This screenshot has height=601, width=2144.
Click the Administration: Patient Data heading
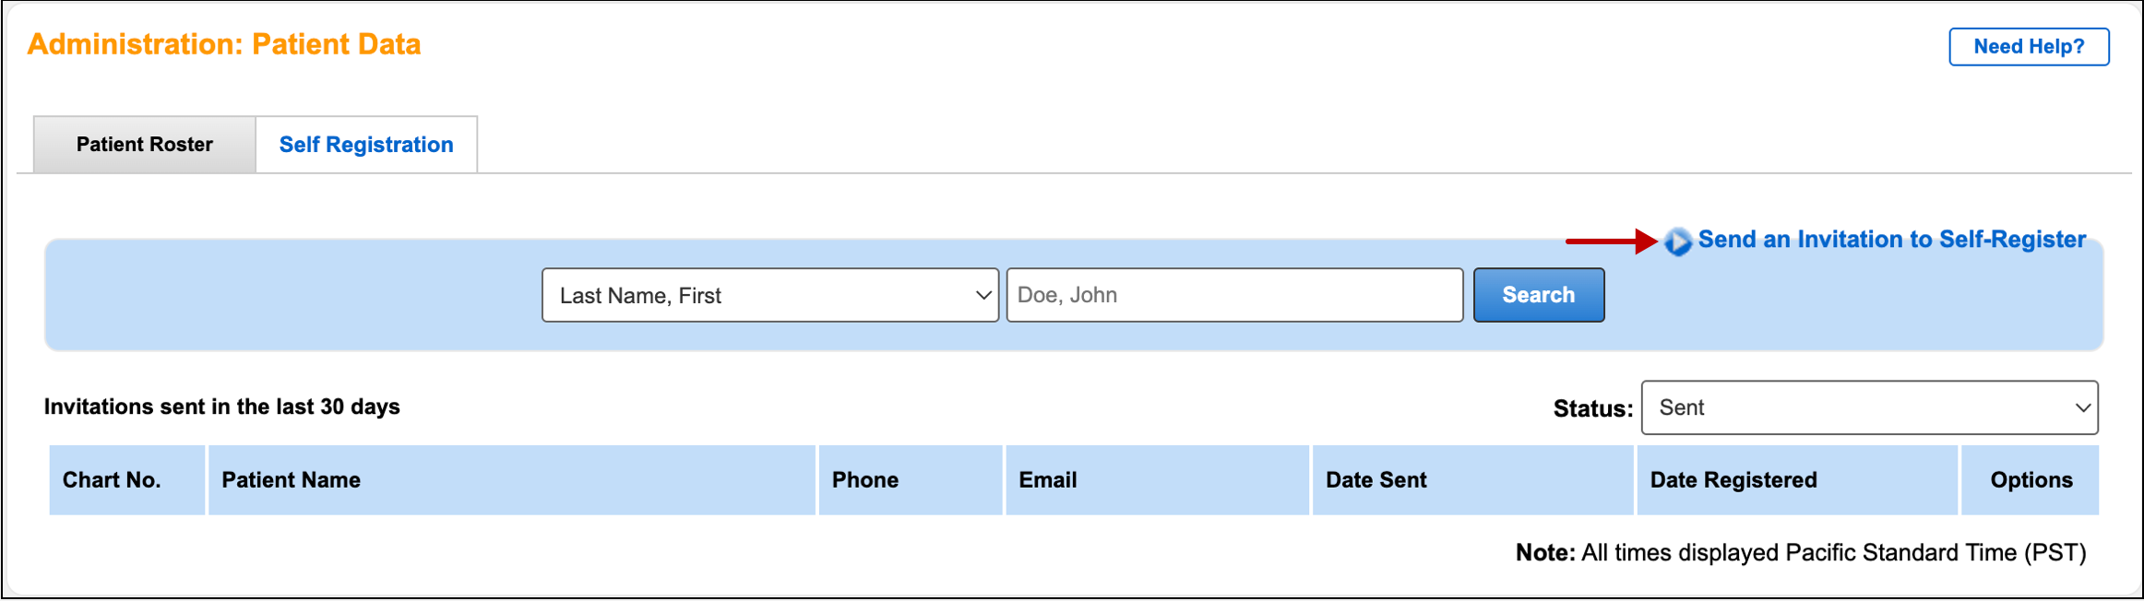(x=224, y=42)
